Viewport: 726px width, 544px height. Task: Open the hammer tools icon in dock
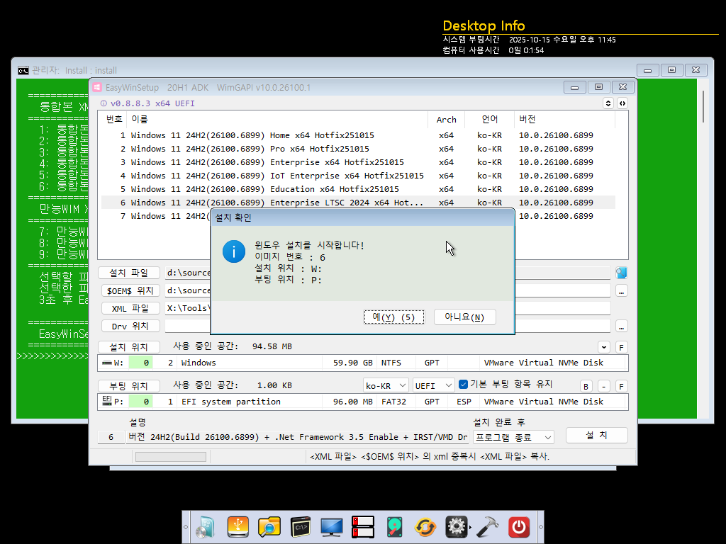(x=488, y=527)
